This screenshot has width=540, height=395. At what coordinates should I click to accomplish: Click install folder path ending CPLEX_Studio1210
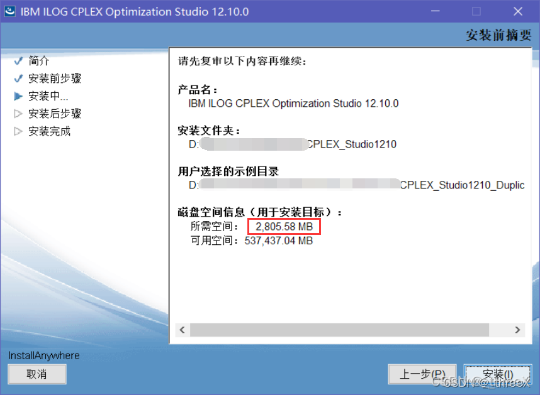[x=293, y=144]
